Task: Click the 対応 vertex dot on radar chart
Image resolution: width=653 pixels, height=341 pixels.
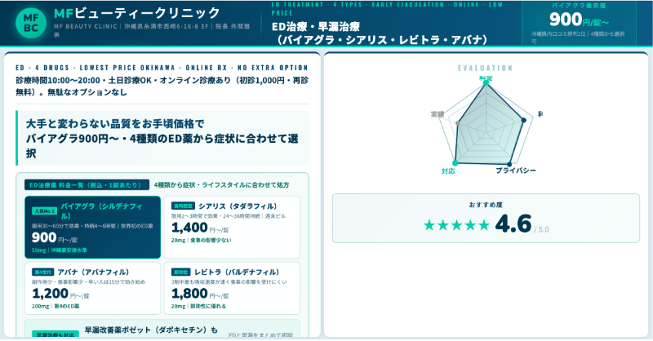Action: pyautogui.click(x=455, y=163)
